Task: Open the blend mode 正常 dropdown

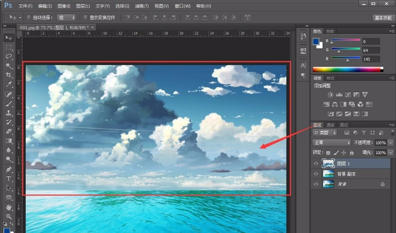Action: pyautogui.click(x=331, y=143)
